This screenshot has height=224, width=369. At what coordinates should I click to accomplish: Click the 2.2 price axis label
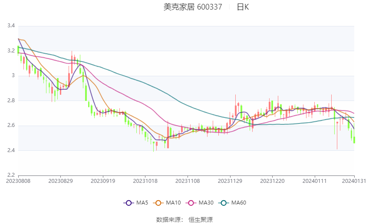click(x=11, y=175)
